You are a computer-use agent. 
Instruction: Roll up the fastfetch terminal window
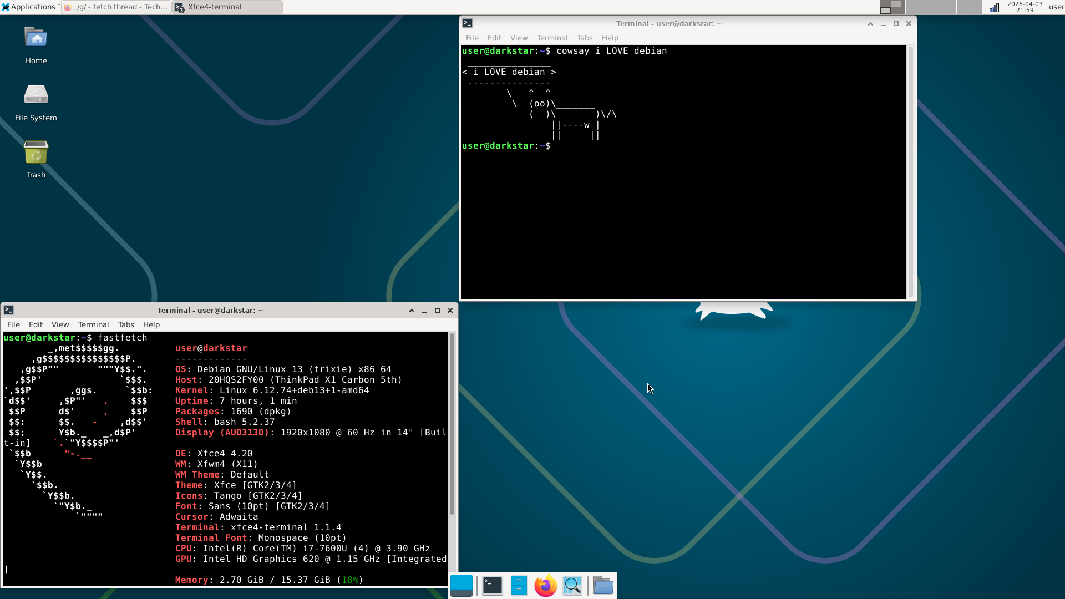[x=412, y=311]
